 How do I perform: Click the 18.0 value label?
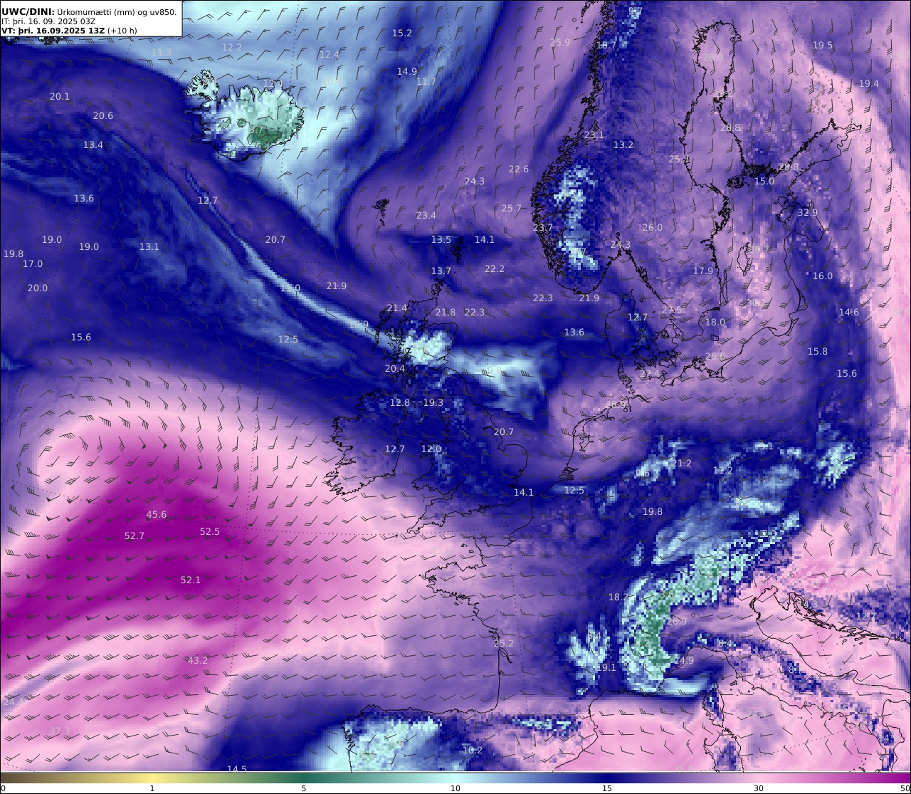715,322
